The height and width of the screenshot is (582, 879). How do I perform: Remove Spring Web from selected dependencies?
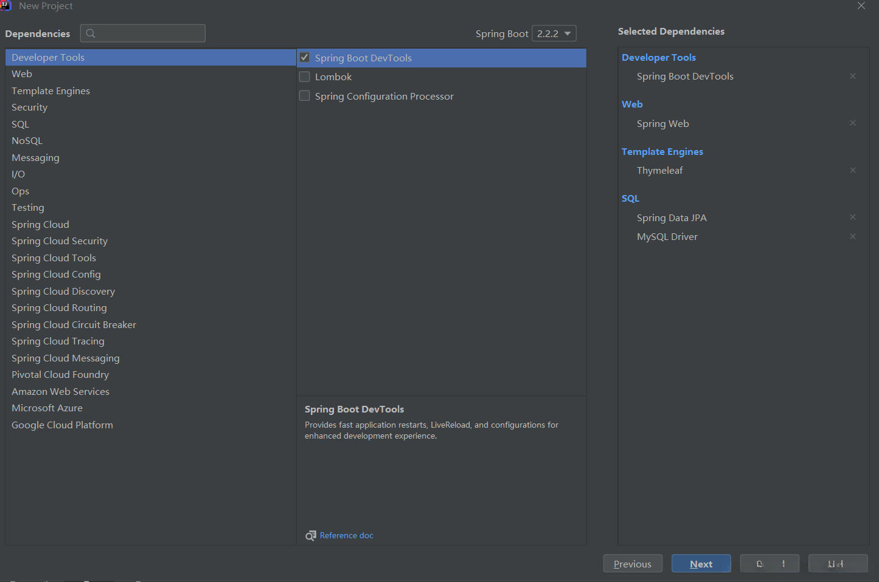click(853, 123)
